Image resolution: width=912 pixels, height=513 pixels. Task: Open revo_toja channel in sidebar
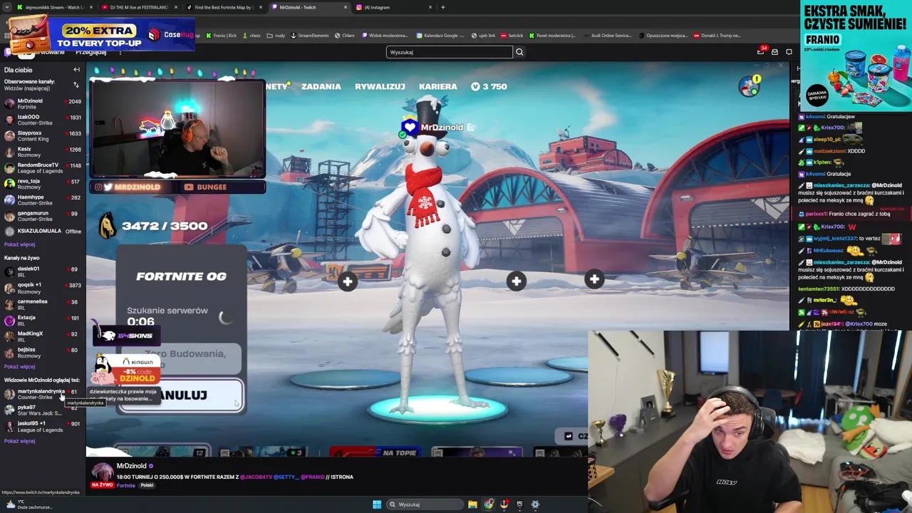[42, 184]
